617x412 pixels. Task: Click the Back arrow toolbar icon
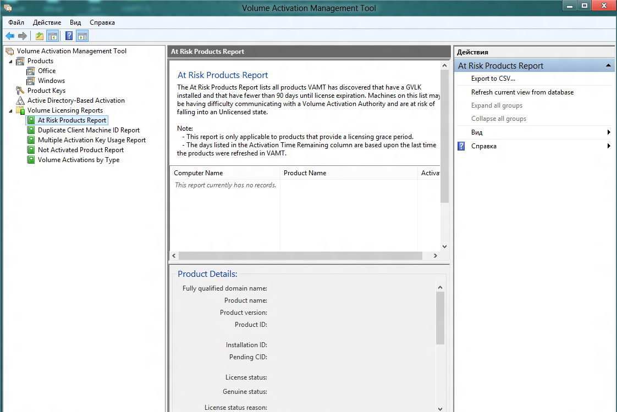[x=10, y=36]
